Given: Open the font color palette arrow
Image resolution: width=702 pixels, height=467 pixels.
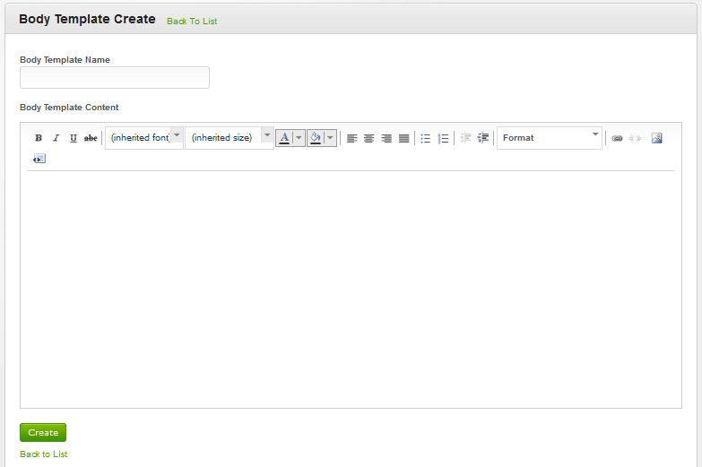Looking at the screenshot, I should [x=299, y=138].
